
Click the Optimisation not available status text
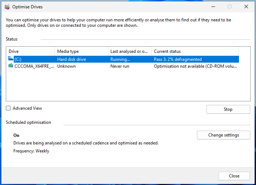[195, 66]
